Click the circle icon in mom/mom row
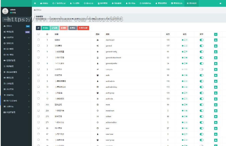This screenshot has width=226, height=146. pyautogui.click(x=98, y=111)
